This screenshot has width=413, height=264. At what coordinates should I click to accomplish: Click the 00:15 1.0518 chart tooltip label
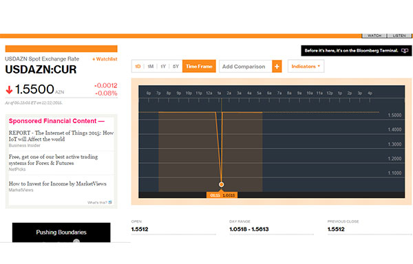point(222,195)
